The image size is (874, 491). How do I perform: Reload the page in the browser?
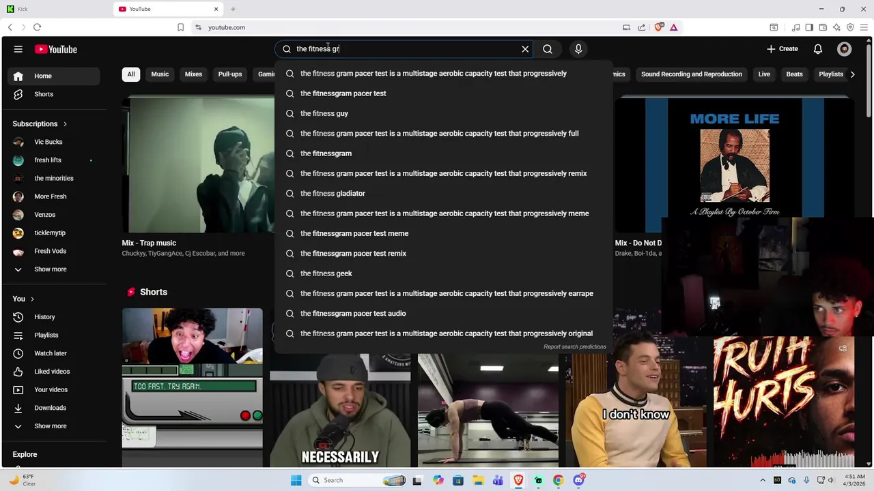pyautogui.click(x=37, y=27)
